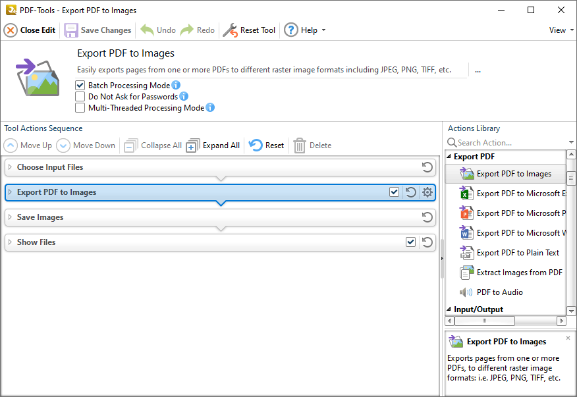Click the ellipsis button beside the description
The width and height of the screenshot is (577, 397).
click(x=478, y=70)
